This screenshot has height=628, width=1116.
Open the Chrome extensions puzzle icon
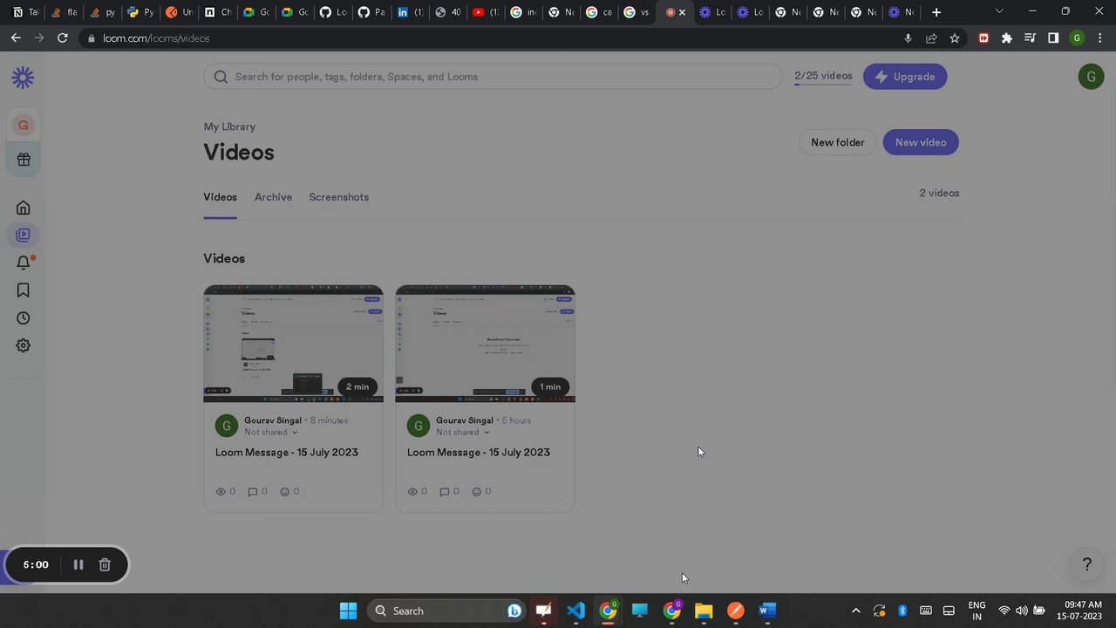(1007, 38)
